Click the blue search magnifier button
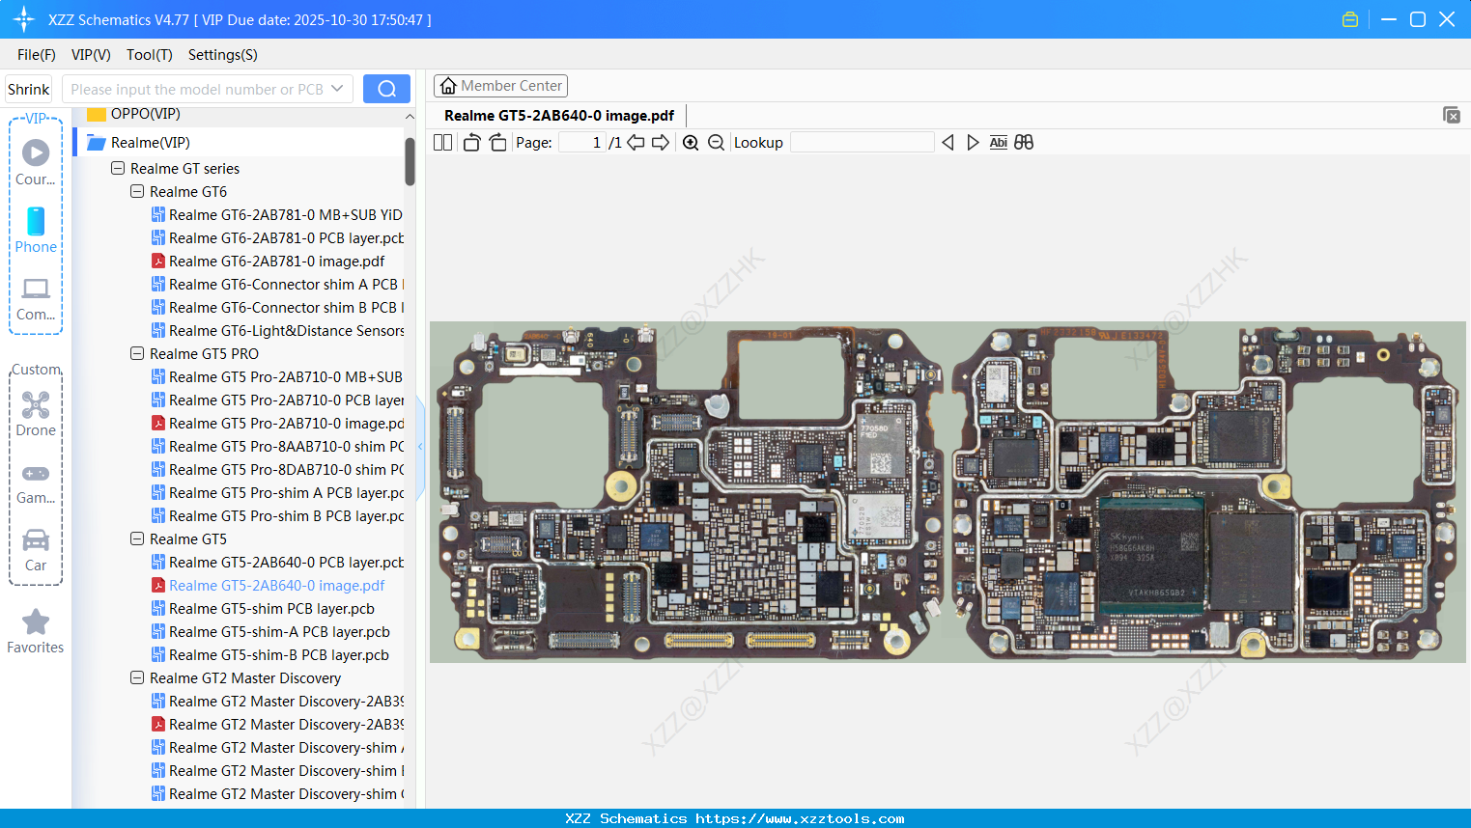Image resolution: width=1471 pixels, height=828 pixels. [x=386, y=89]
